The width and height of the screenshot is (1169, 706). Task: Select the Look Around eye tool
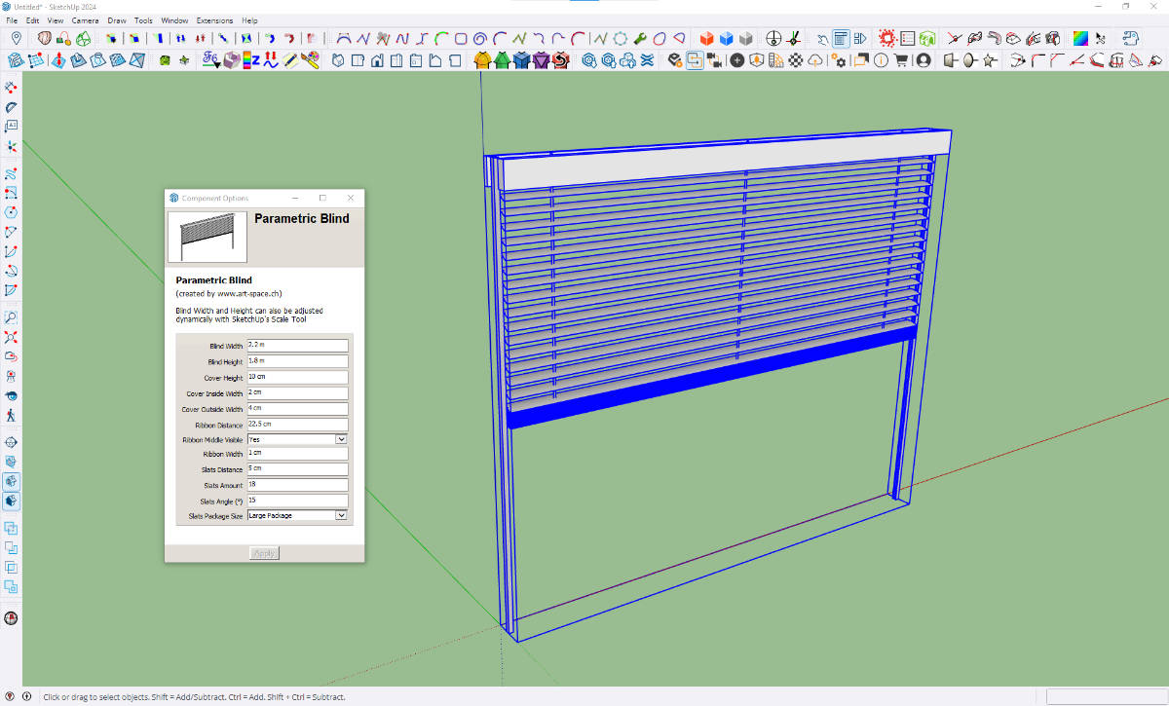point(12,396)
